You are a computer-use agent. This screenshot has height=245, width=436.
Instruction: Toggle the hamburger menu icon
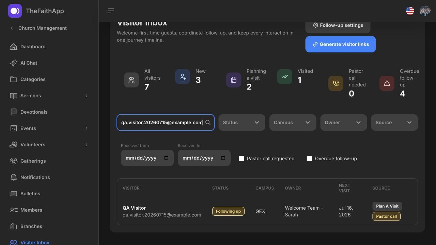coord(111,11)
